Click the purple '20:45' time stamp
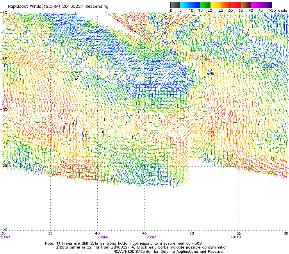Screen dimensions: 289x254 click(x=151, y=237)
